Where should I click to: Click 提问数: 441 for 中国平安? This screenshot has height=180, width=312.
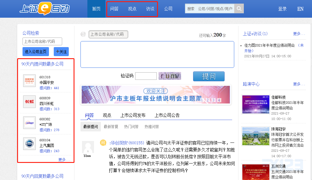[49, 88]
